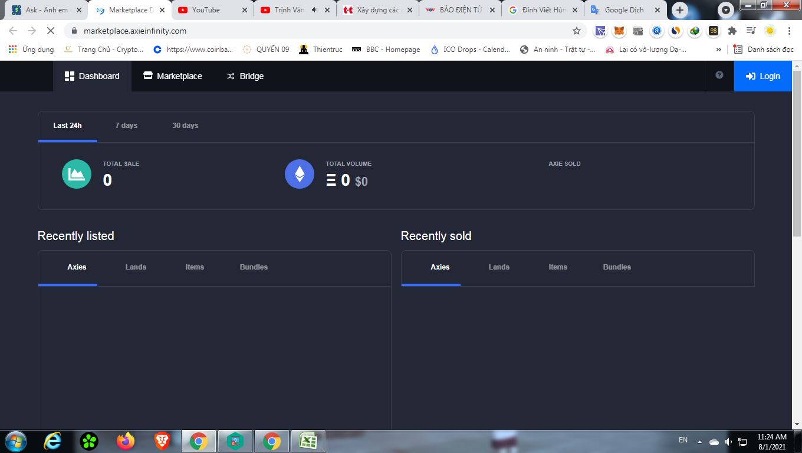Go back to the previous page
802x453 pixels.
tap(13, 31)
